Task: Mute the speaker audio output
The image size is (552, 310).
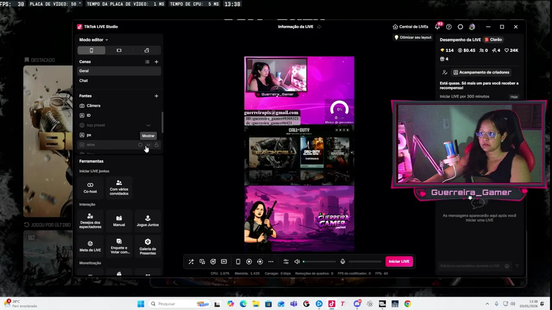Action: pyautogui.click(x=297, y=261)
